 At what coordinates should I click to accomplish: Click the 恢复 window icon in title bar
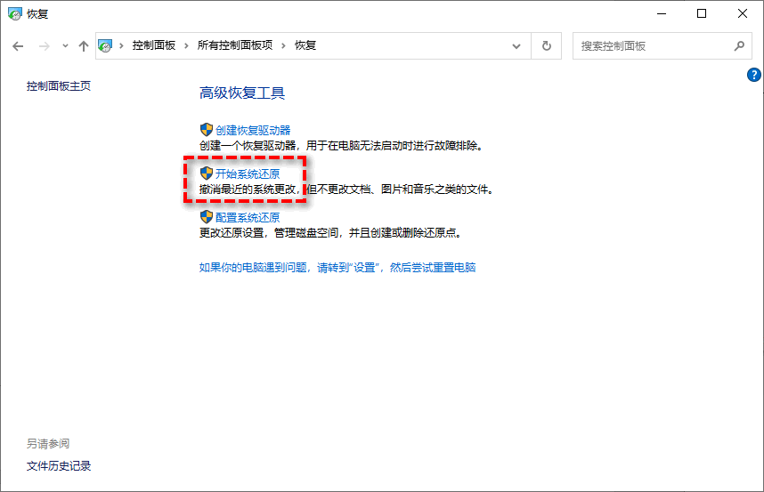tap(14, 13)
